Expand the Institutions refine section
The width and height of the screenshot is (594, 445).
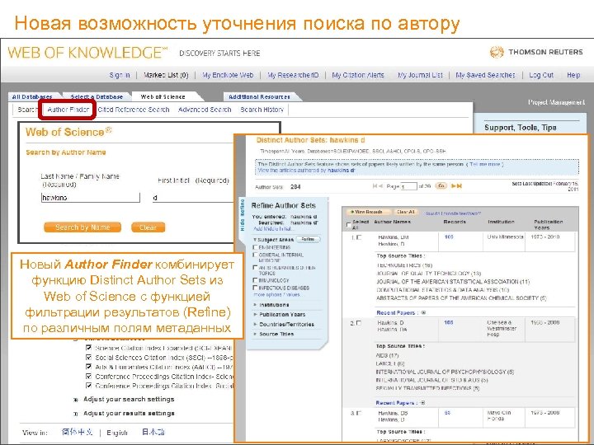[255, 305]
